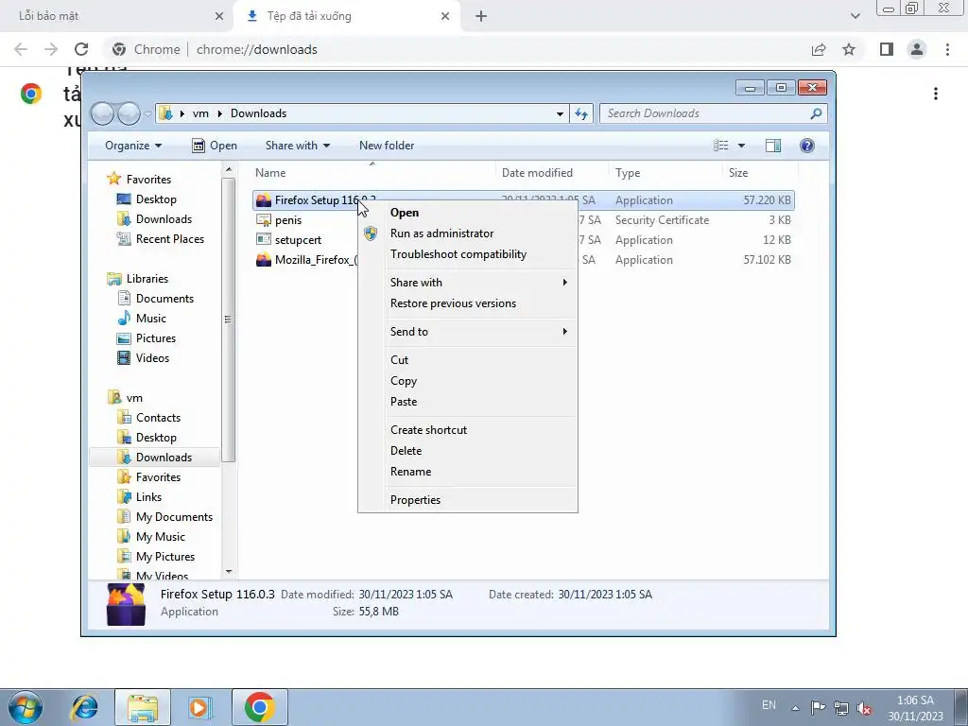Toggle the Chrome side panel icon

(x=887, y=49)
